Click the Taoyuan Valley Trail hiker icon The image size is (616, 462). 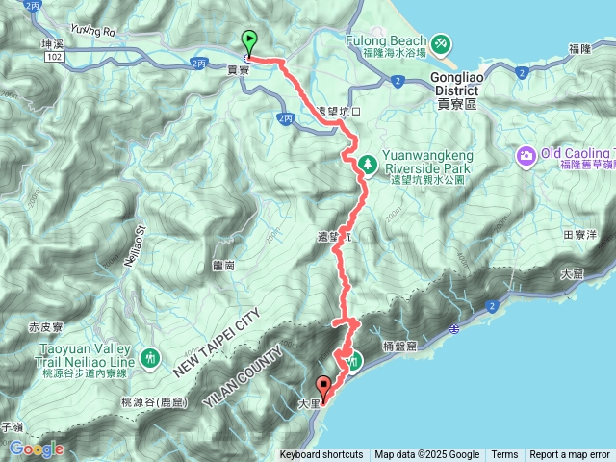click(x=149, y=359)
